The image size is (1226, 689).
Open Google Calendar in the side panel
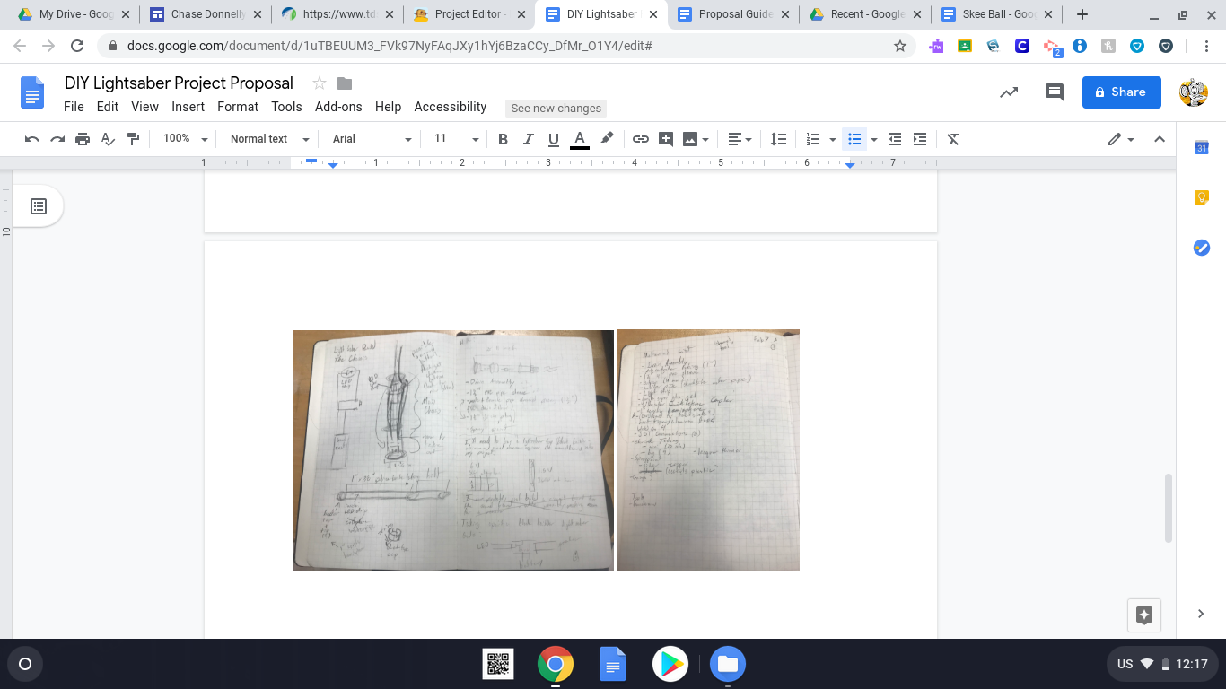1202,148
